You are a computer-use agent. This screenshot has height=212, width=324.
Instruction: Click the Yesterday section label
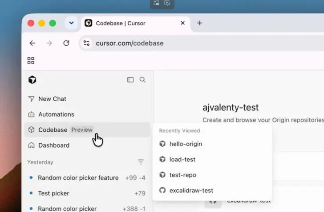[40, 162]
